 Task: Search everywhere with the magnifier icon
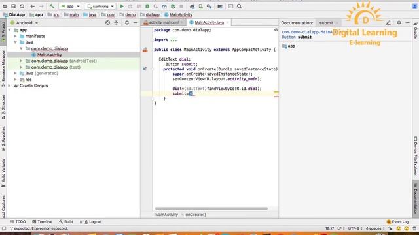coord(240,6)
